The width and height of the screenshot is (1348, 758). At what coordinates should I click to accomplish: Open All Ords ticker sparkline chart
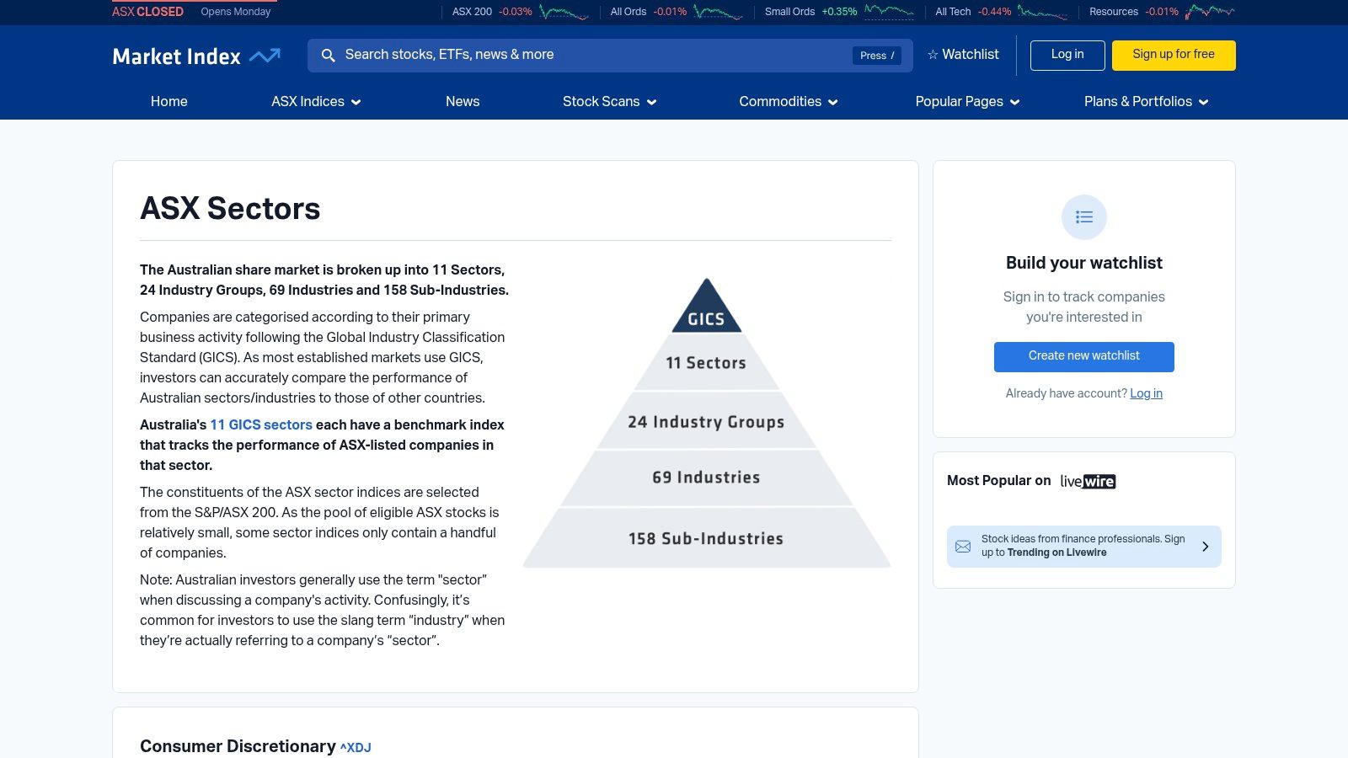[718, 12]
